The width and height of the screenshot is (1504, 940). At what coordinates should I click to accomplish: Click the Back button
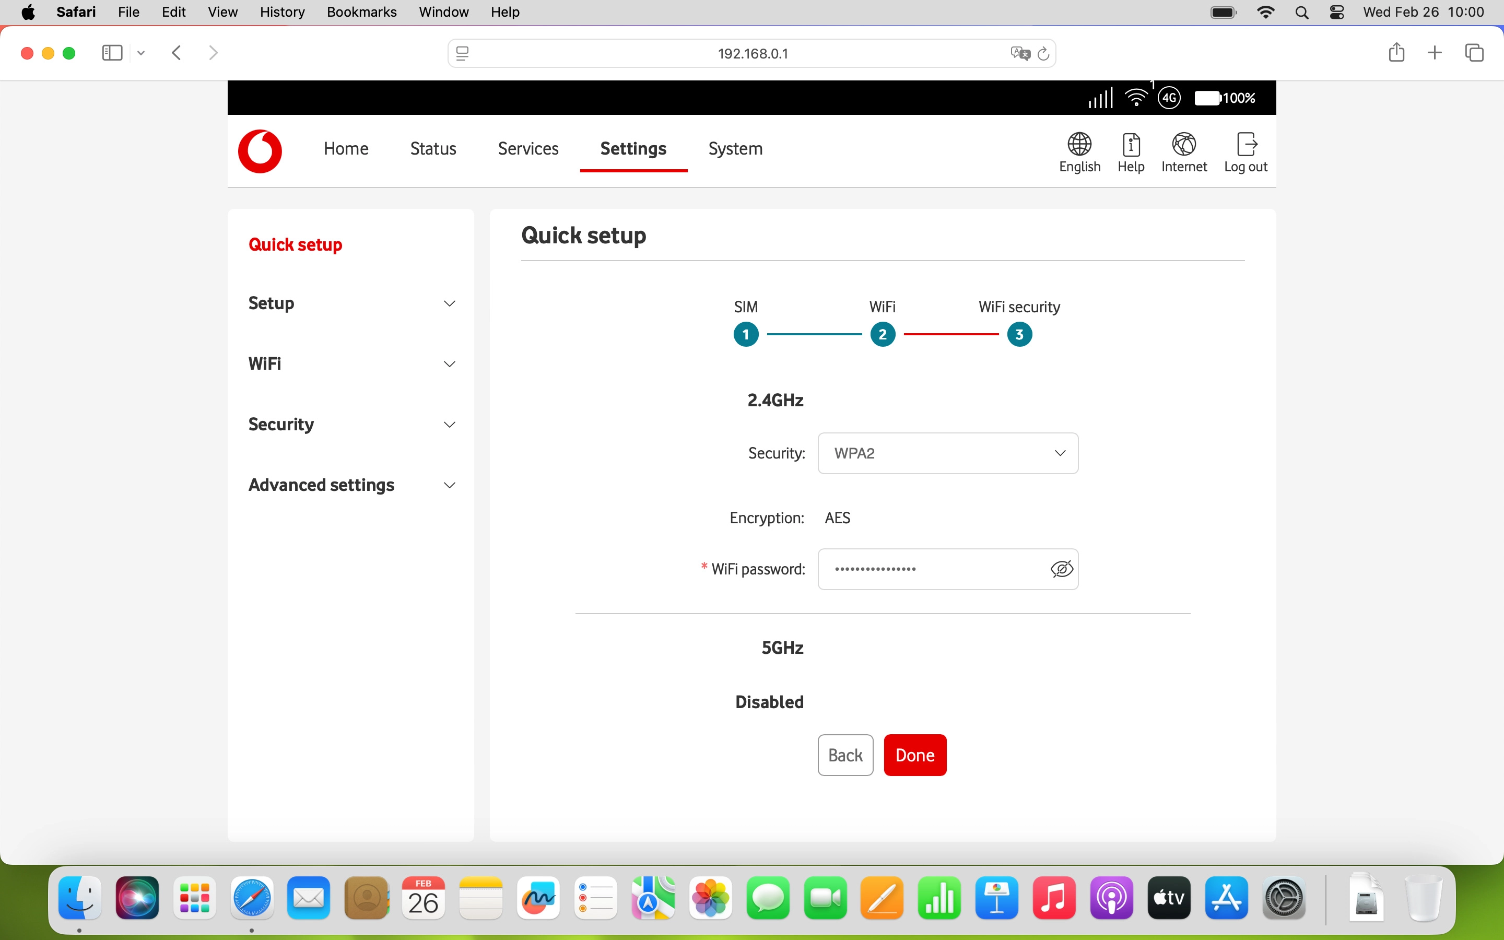[844, 755]
